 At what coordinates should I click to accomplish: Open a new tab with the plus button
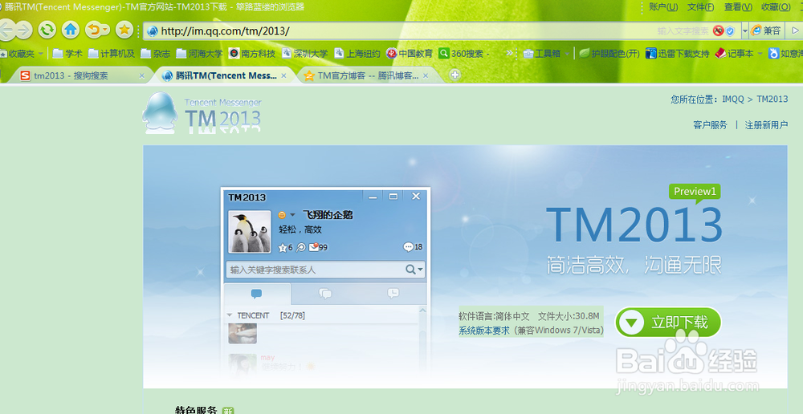(454, 75)
